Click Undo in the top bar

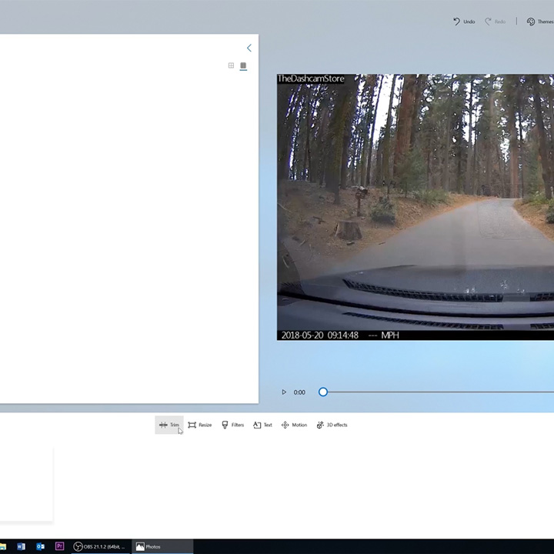(464, 22)
